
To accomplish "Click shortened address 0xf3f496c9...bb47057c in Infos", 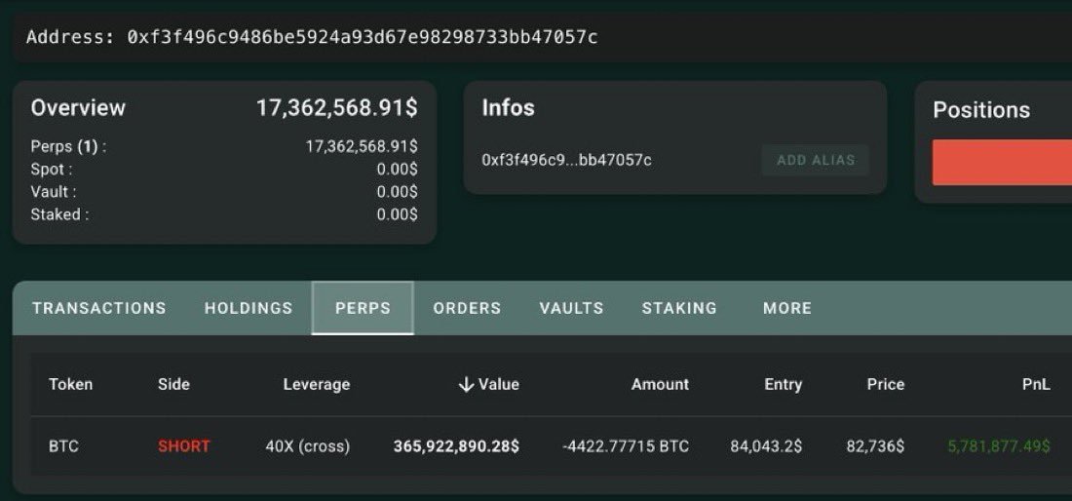I will coord(567,161).
